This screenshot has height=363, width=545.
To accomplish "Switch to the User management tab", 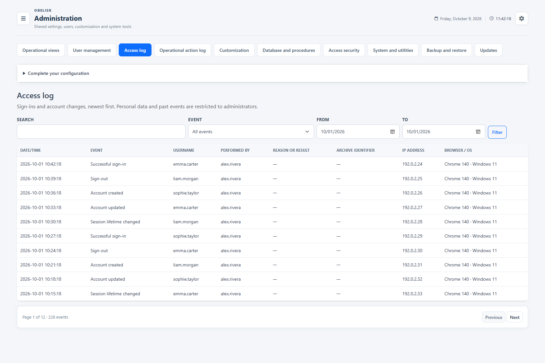I will pos(92,50).
